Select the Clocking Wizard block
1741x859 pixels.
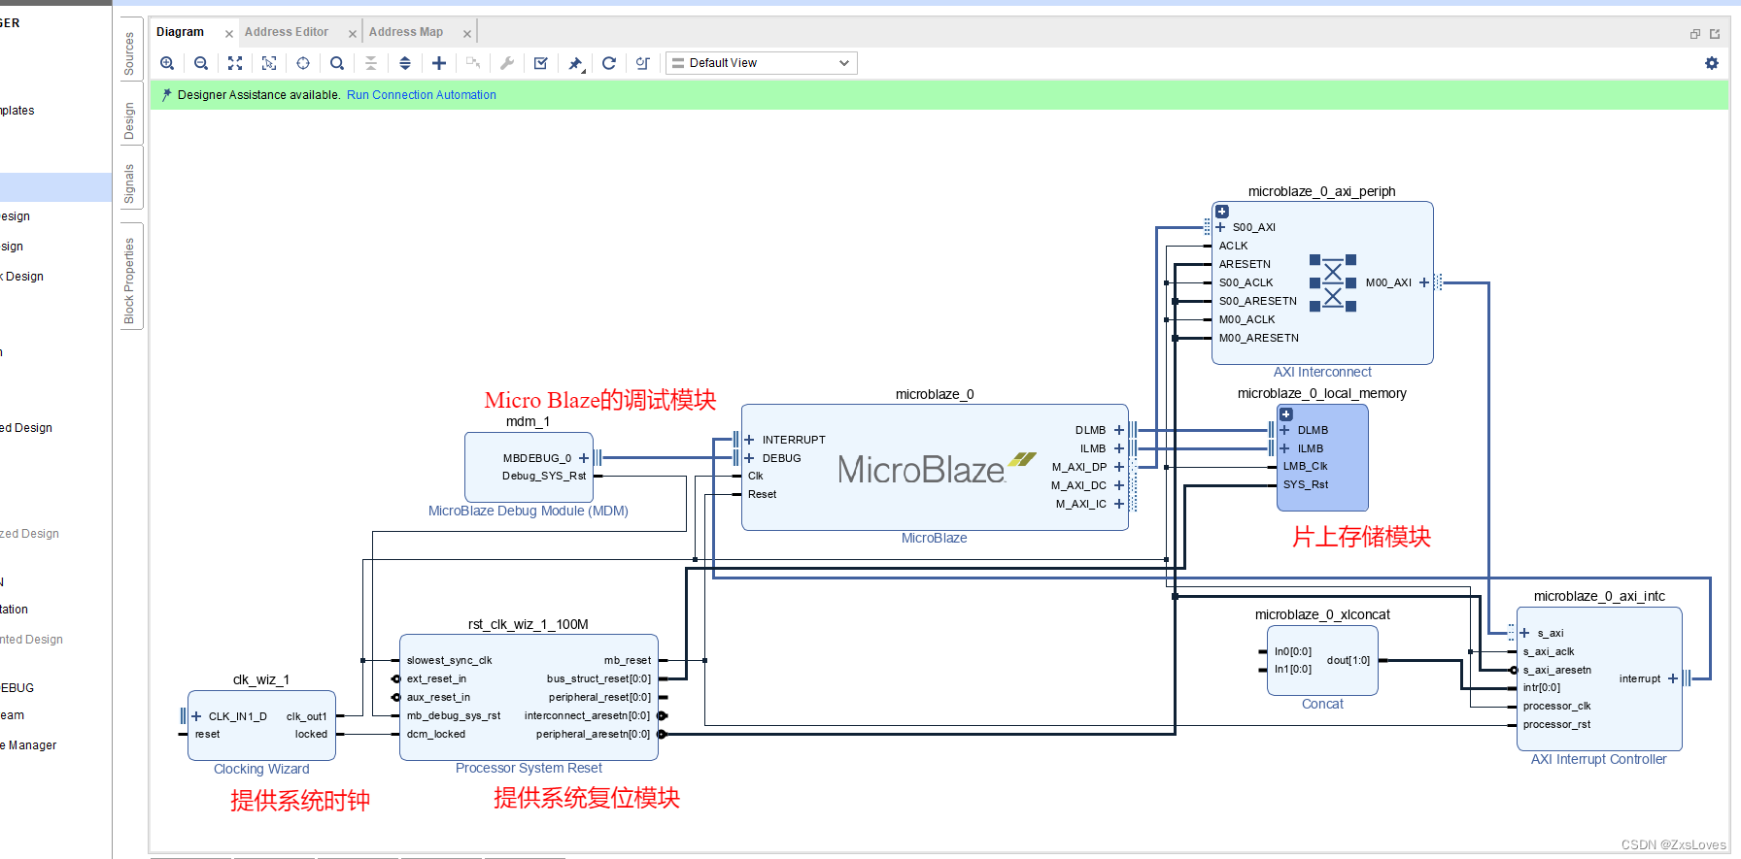(x=261, y=725)
